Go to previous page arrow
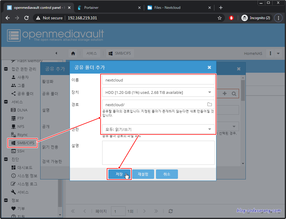This screenshot has height=219, width=286. (x=85, y=211)
